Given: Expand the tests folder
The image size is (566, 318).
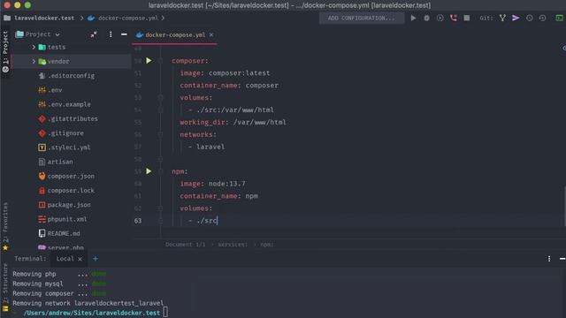Looking at the screenshot, I should 34,47.
